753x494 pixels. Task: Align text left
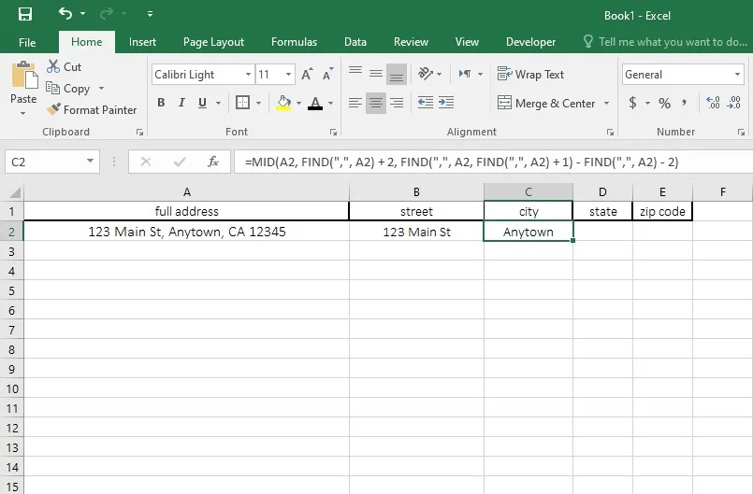pos(355,103)
